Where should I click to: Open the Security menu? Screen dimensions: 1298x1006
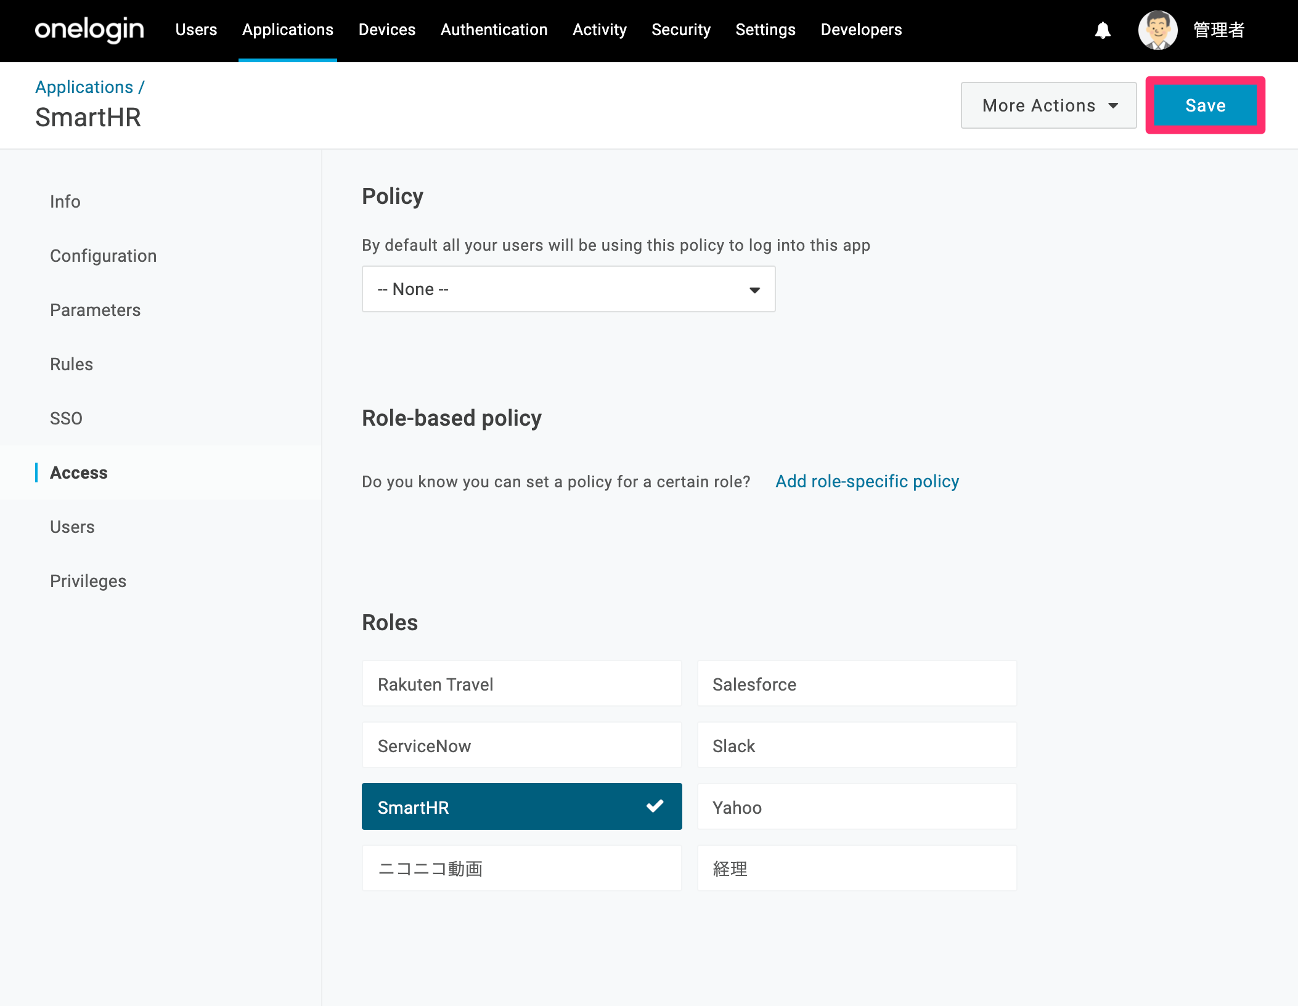click(681, 30)
